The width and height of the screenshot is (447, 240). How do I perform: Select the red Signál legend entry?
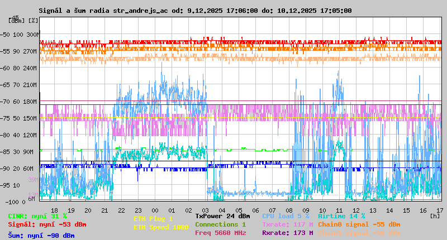47,224
